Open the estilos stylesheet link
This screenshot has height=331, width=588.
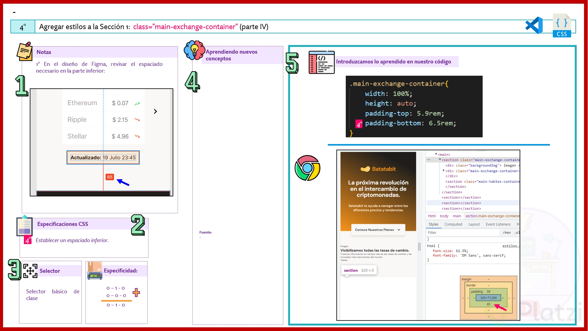511,246
